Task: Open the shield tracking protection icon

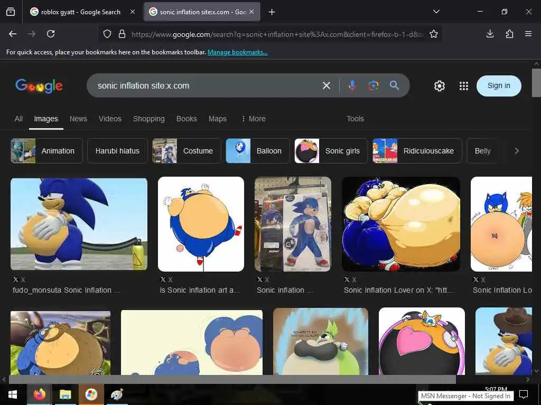Action: pyautogui.click(x=107, y=34)
